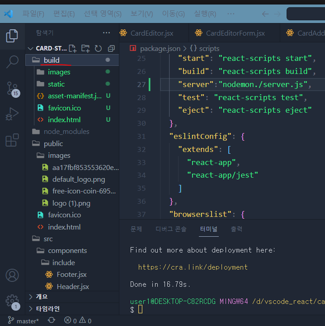
Task: Open the 실행(R) menu
Action: (x=205, y=14)
